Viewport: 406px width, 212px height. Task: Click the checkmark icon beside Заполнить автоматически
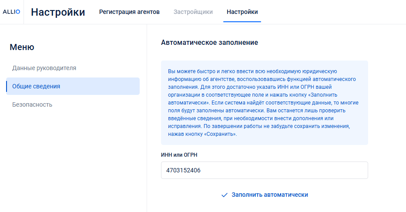pyautogui.click(x=225, y=195)
